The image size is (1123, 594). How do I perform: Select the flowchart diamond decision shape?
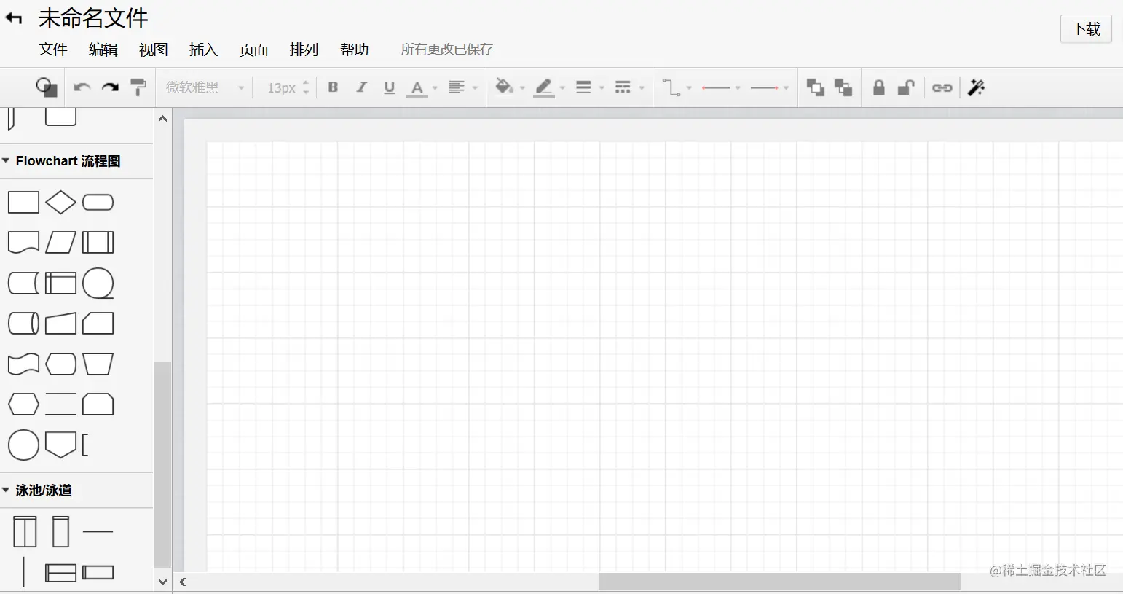pyautogui.click(x=60, y=203)
